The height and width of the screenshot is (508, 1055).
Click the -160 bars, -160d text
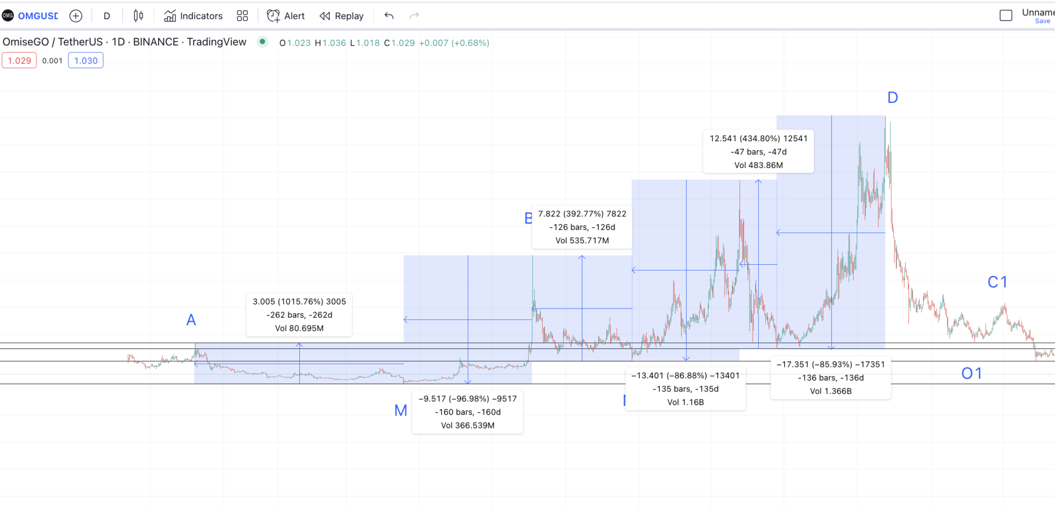pyautogui.click(x=468, y=412)
